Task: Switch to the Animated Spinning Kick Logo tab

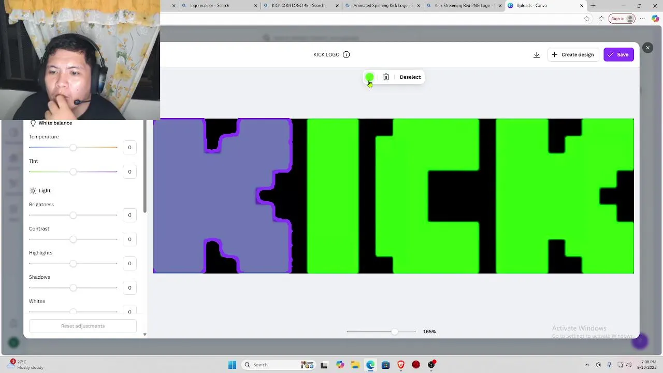Action: pos(383,6)
